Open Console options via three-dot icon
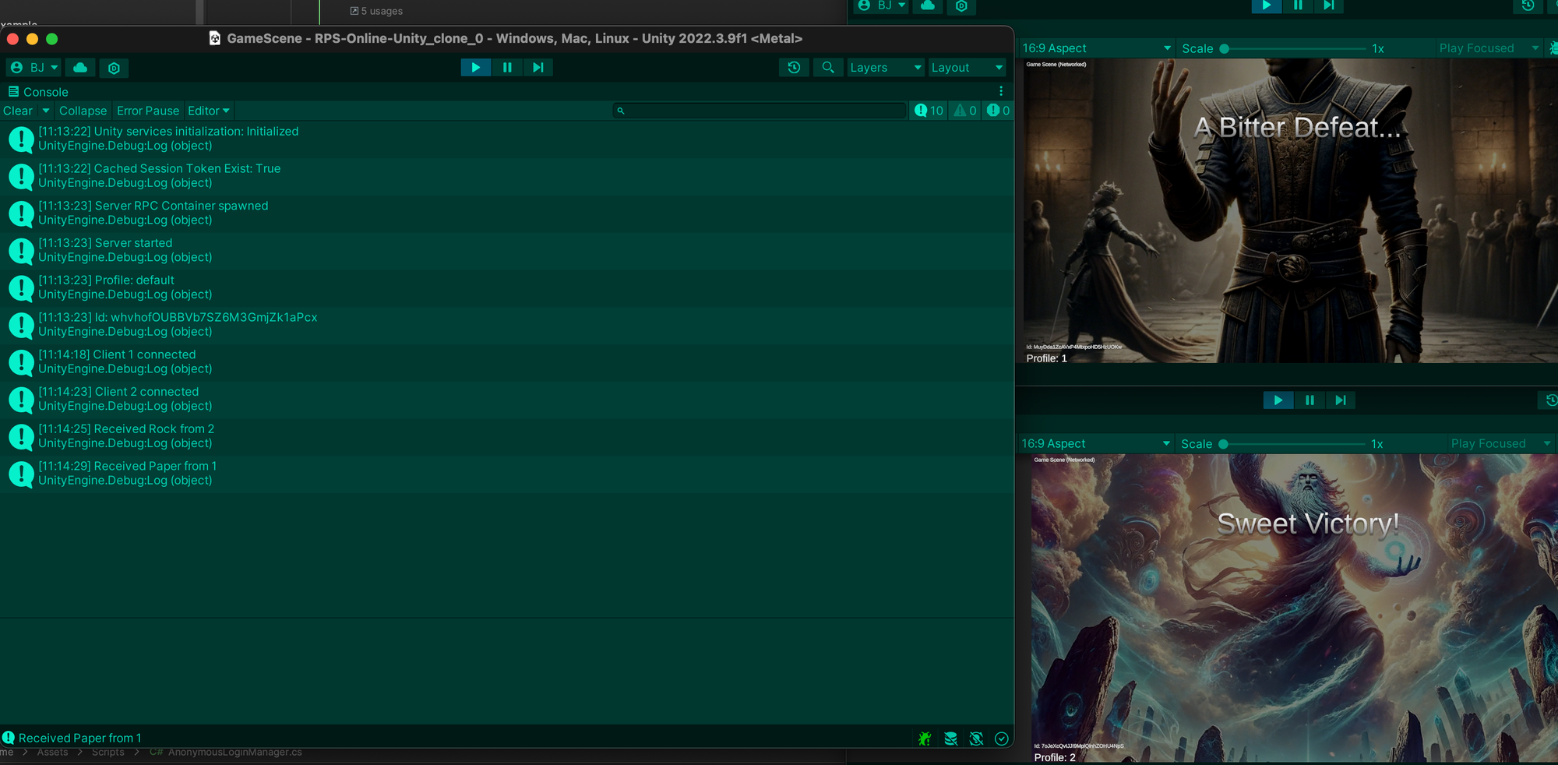 tap(1001, 91)
